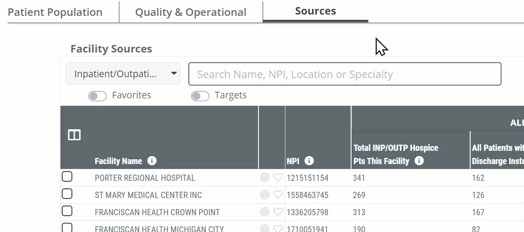Screen dimensions: 524x232
Task: Mark Franciscan Health Crown Point as target
Action: [264, 212]
